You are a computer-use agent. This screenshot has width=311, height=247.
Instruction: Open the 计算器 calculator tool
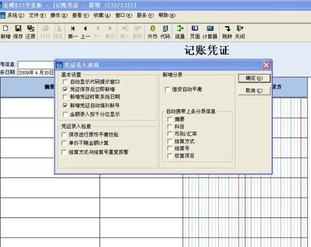click(x=210, y=32)
